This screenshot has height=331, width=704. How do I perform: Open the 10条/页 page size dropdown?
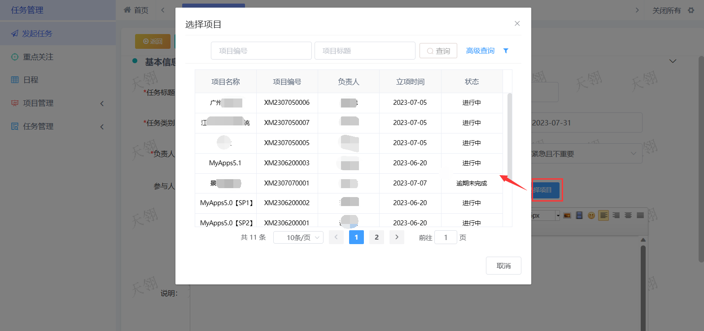coord(298,237)
